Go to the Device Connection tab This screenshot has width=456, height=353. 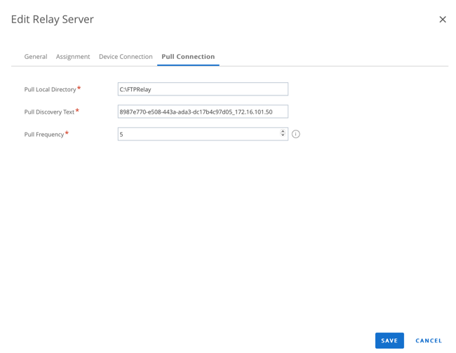click(x=126, y=57)
